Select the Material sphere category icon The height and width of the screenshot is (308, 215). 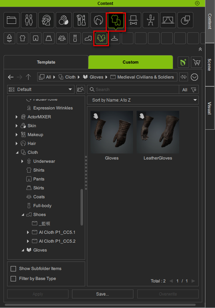point(185,20)
